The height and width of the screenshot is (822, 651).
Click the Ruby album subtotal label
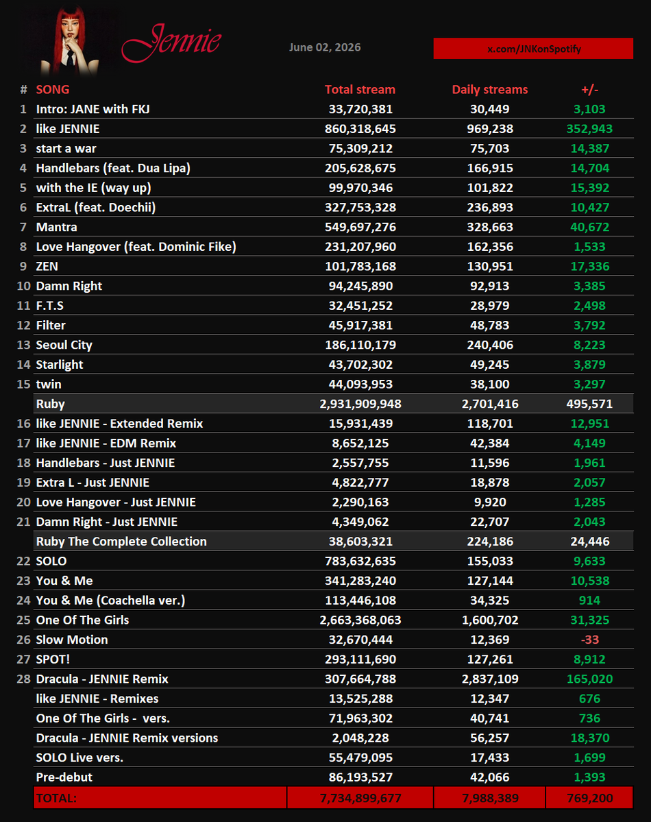tap(50, 404)
